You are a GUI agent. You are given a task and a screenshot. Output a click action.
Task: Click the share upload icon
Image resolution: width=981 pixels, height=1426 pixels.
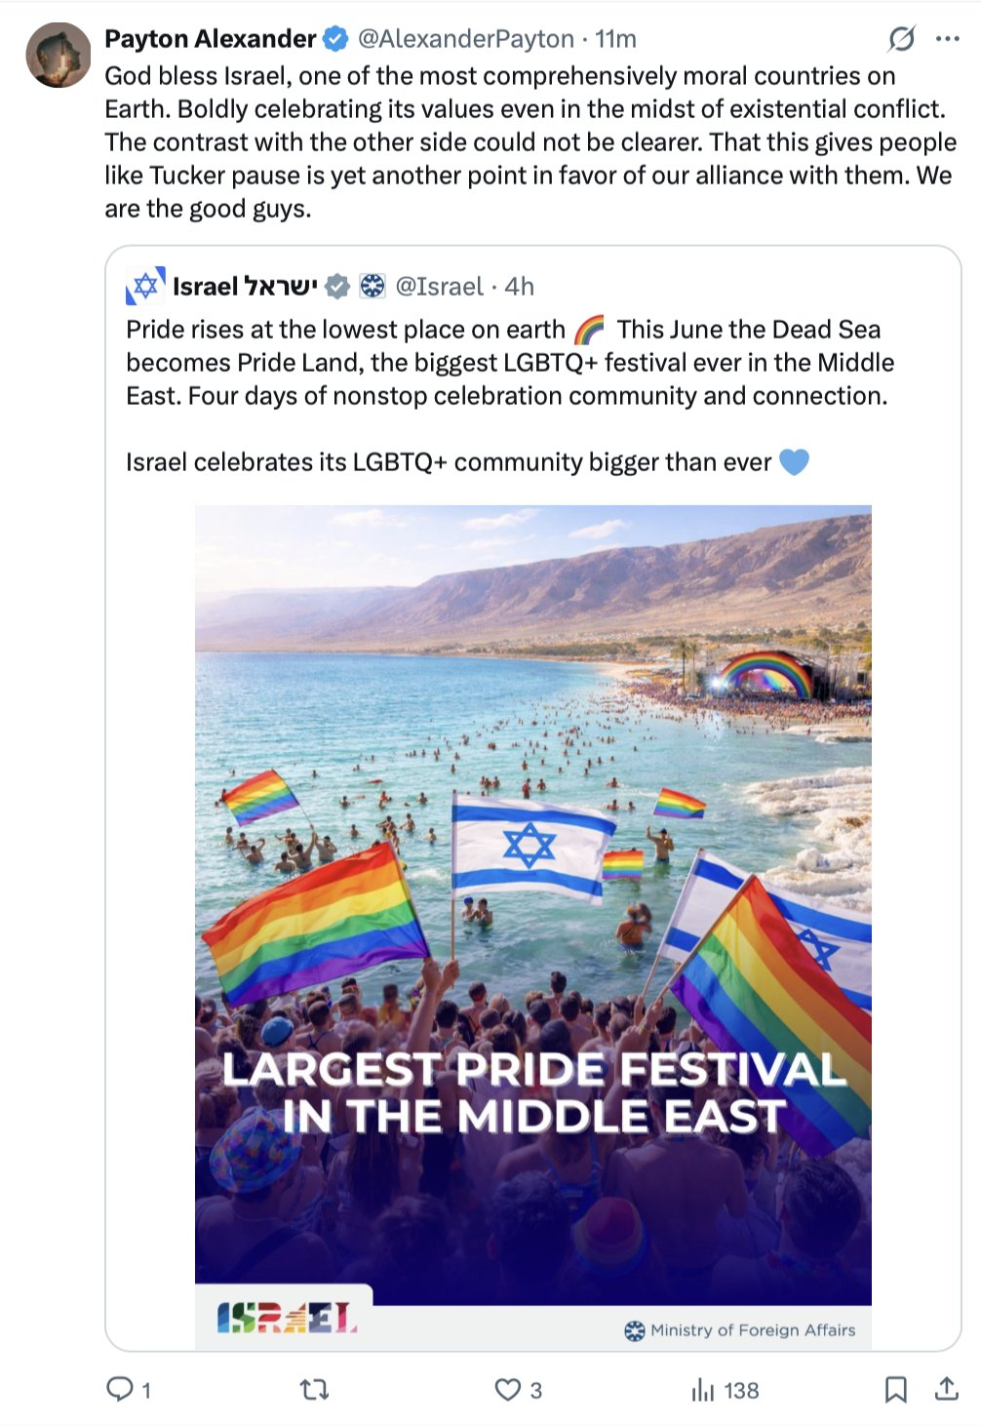click(x=946, y=1389)
